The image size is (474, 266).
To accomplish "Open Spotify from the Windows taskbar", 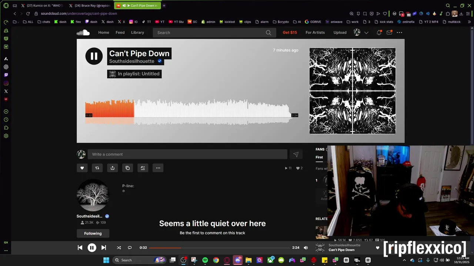I will click(x=205, y=260).
